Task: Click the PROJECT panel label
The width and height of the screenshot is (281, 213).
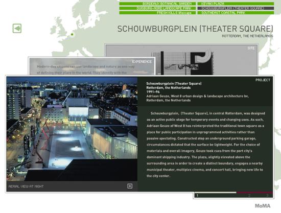Action: click(263, 80)
